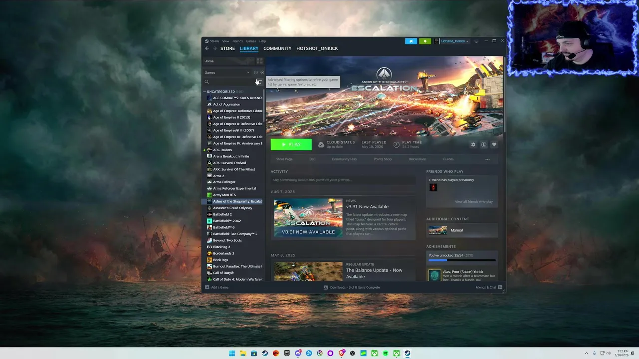Open the advanced filtering options icon
This screenshot has width=639, height=359.
(259, 82)
